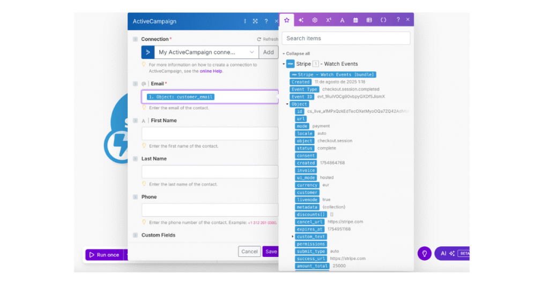
Task: Expand the custom_text collection arrow
Action: [x=292, y=237]
